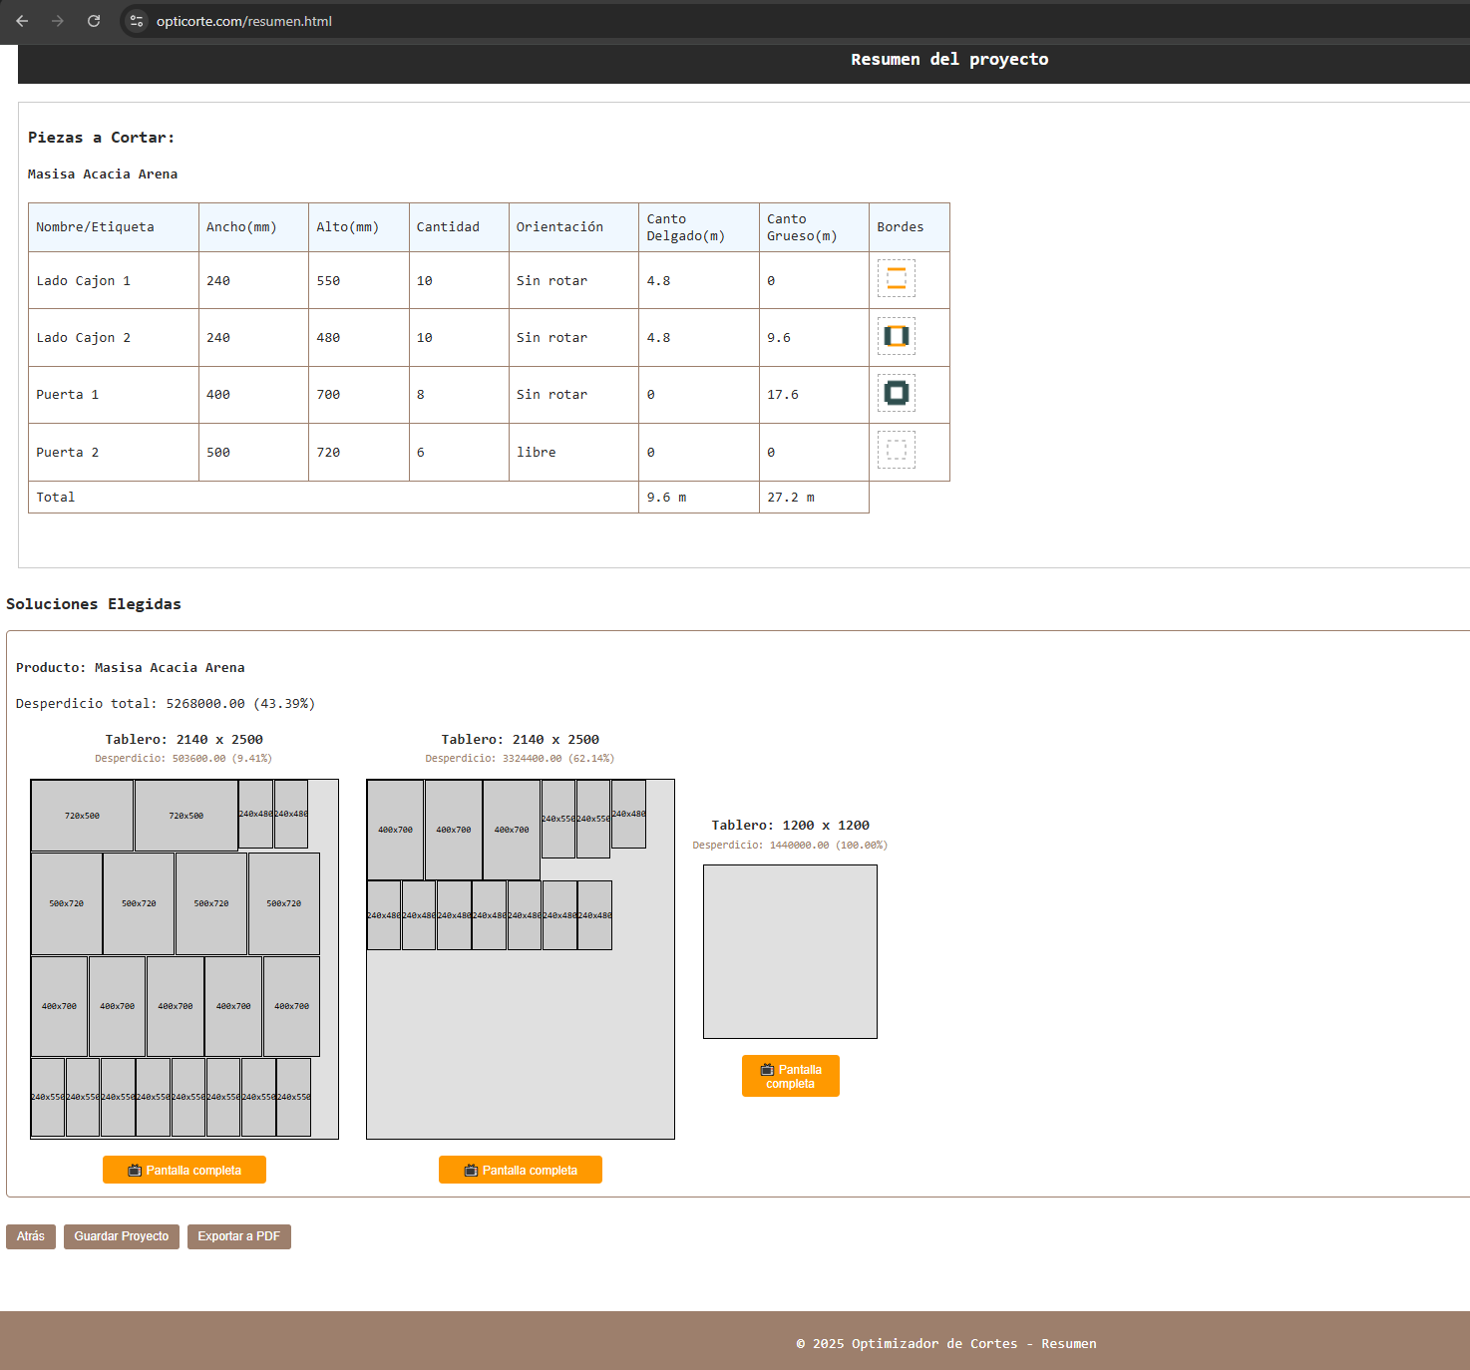The width and height of the screenshot is (1470, 1370).
Task: Select the first board cutting layout diagram
Action: click(x=184, y=959)
